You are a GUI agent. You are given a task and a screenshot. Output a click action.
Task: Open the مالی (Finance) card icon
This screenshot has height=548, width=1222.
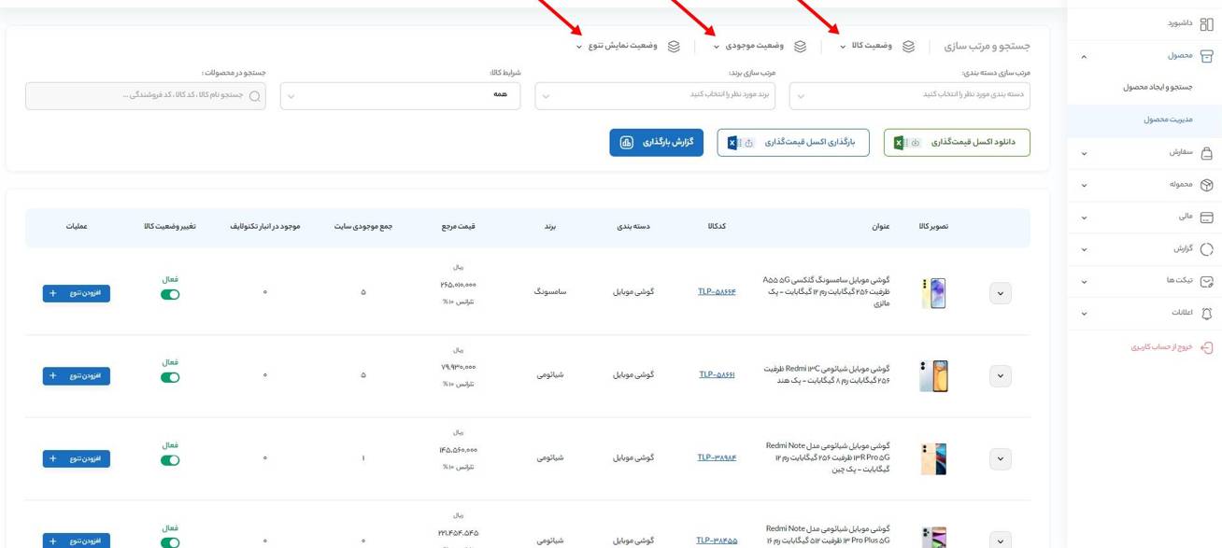pos(1206,218)
